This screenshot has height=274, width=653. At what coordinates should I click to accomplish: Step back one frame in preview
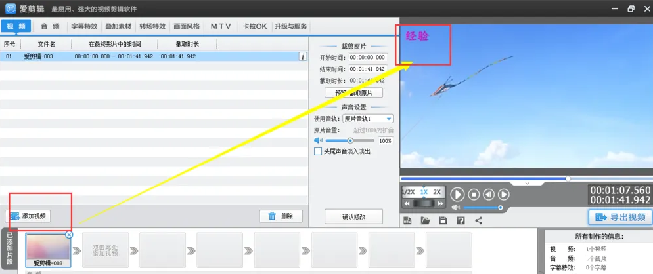(x=489, y=194)
